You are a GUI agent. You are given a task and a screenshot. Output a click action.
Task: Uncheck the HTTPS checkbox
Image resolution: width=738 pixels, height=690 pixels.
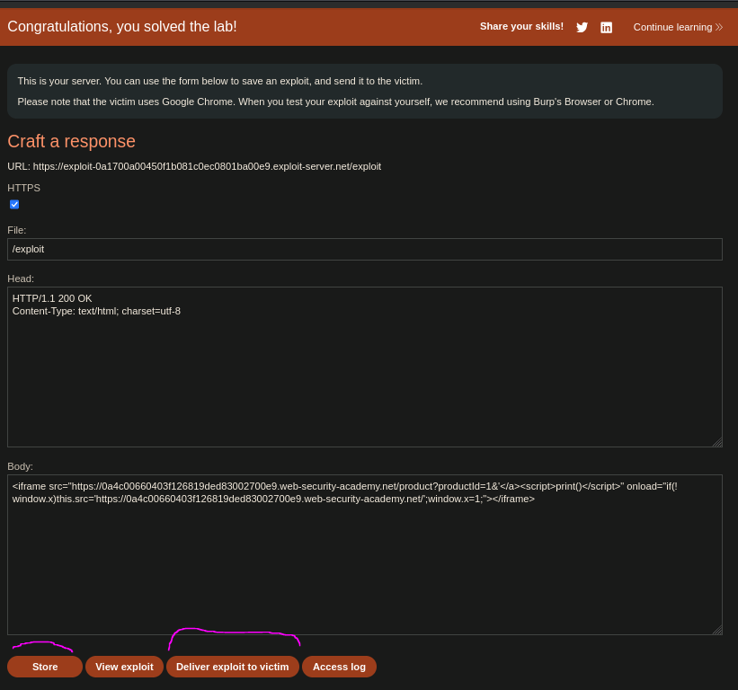point(14,204)
